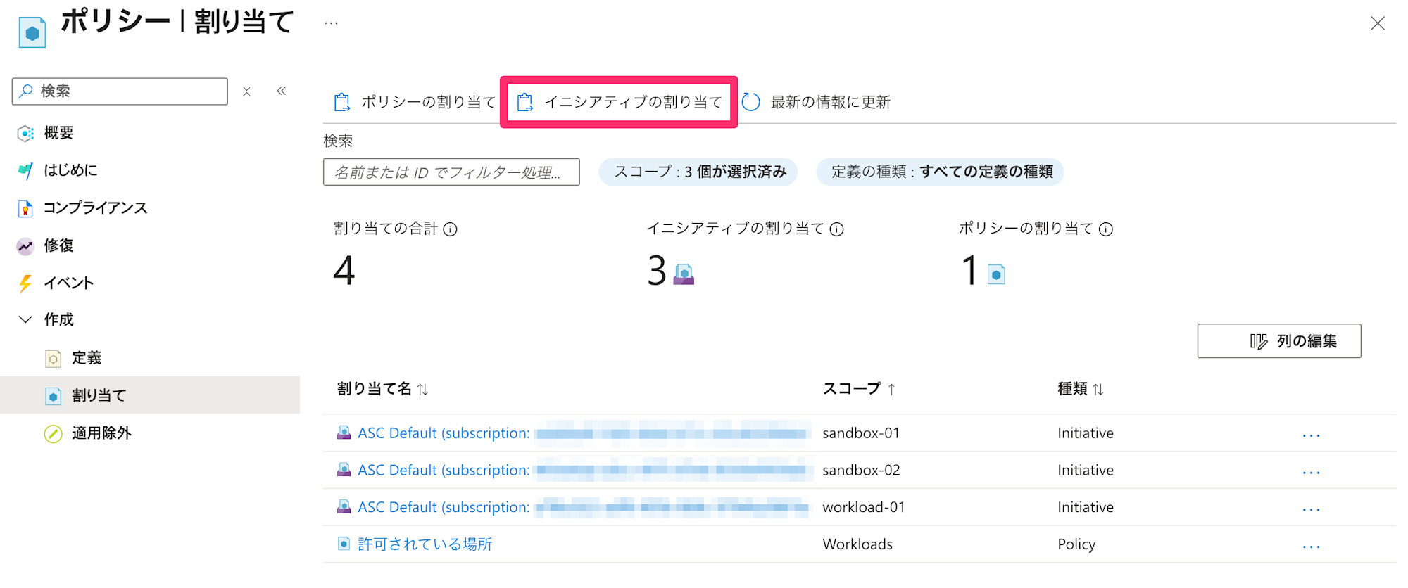Focus the 名前または ID filter field
This screenshot has width=1408, height=588.
tap(451, 172)
